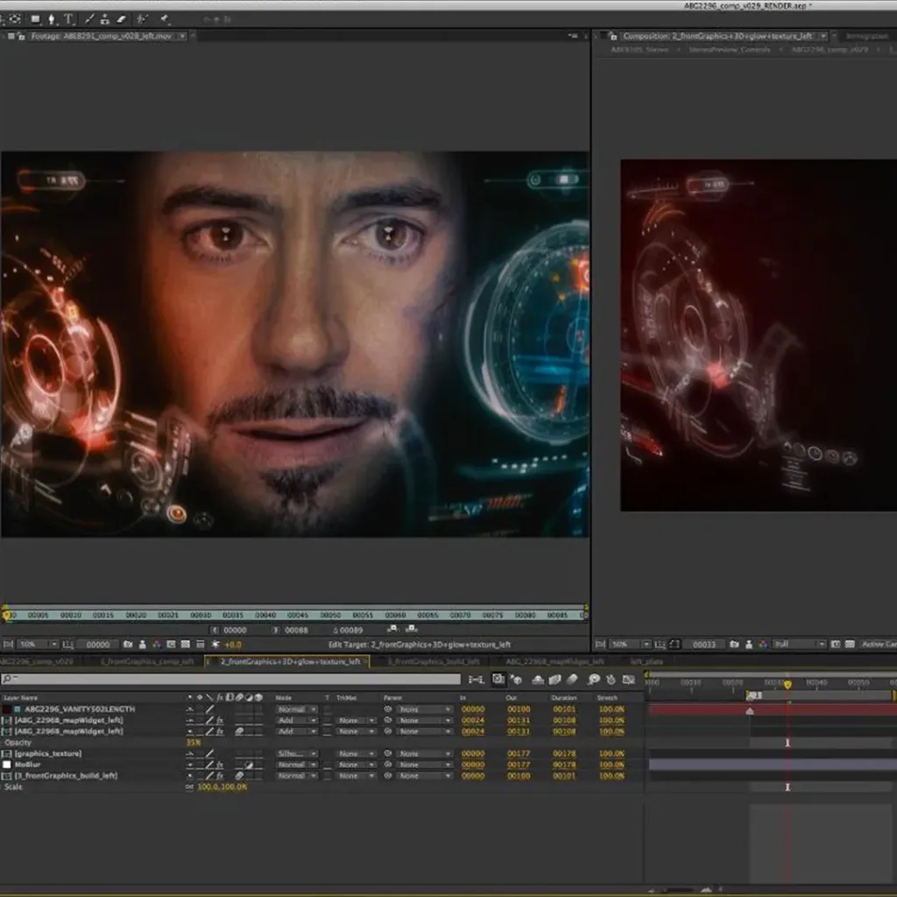This screenshot has height=897, width=897.
Task: Click Overlay Edit icon in Footage panel
Action: point(412,629)
